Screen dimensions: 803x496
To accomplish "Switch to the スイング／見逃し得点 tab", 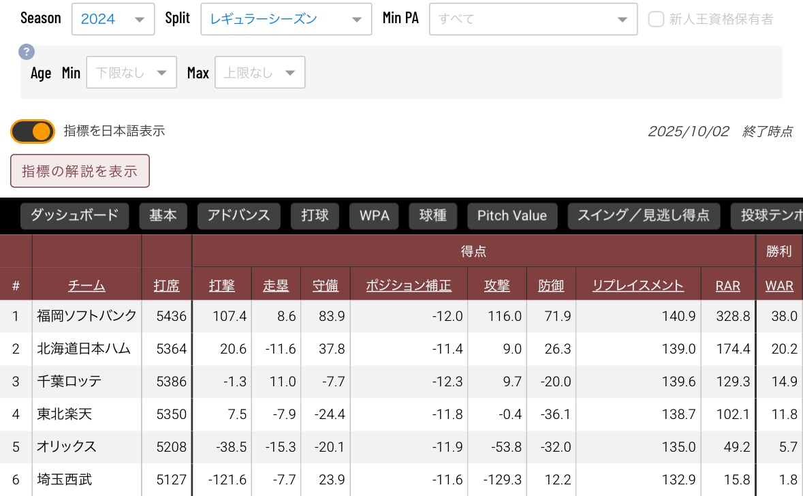I will [x=643, y=216].
